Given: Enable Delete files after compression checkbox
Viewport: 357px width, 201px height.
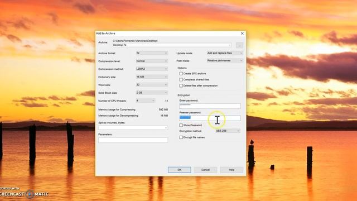Looking at the screenshot, I should tap(181, 85).
